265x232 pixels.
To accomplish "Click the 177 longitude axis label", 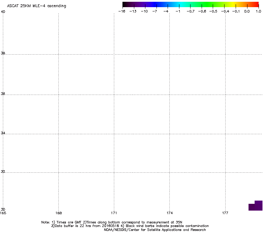I will 225,213.
